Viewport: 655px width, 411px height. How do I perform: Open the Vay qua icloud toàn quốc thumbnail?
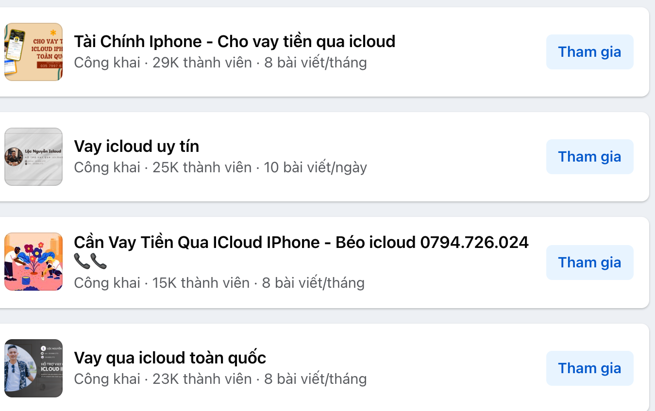tap(34, 368)
